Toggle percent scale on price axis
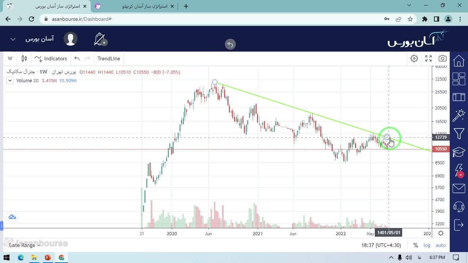The height and width of the screenshot is (263, 468). 416,245
